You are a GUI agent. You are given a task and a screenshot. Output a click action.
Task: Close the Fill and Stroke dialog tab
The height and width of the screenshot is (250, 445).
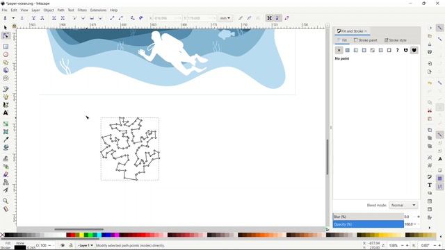click(x=366, y=31)
